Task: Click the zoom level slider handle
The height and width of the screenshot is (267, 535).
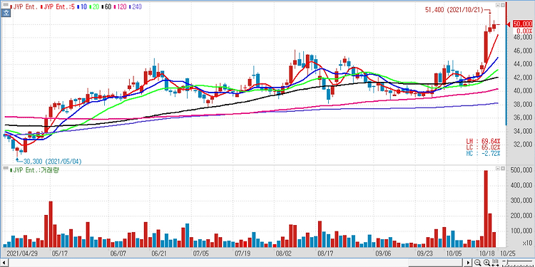Action: click(507, 262)
